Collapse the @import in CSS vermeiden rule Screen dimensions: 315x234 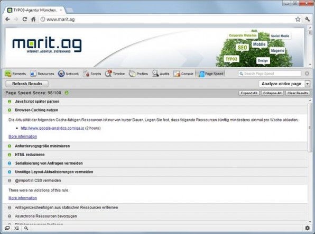click(x=155, y=181)
